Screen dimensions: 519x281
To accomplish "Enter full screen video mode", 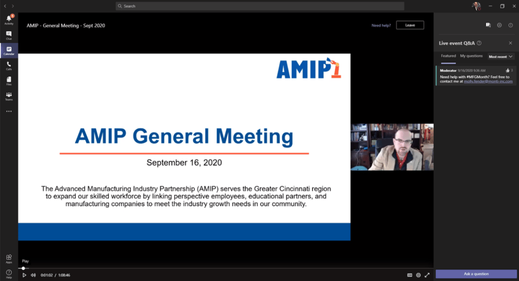I will (427, 275).
